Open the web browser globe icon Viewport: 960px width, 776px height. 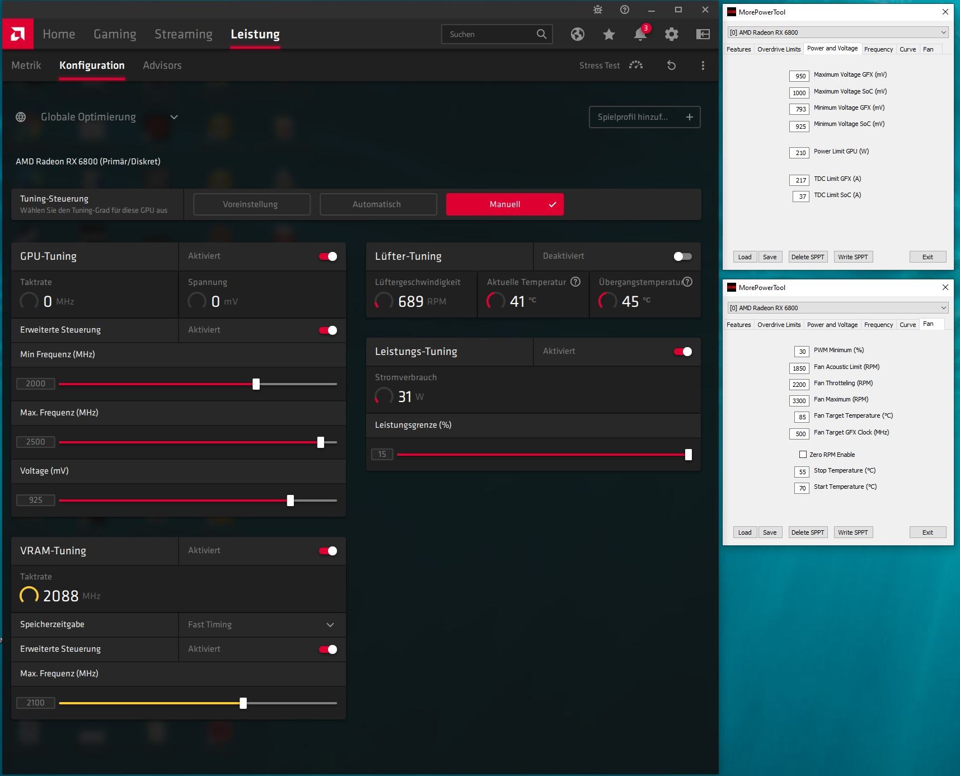click(578, 34)
